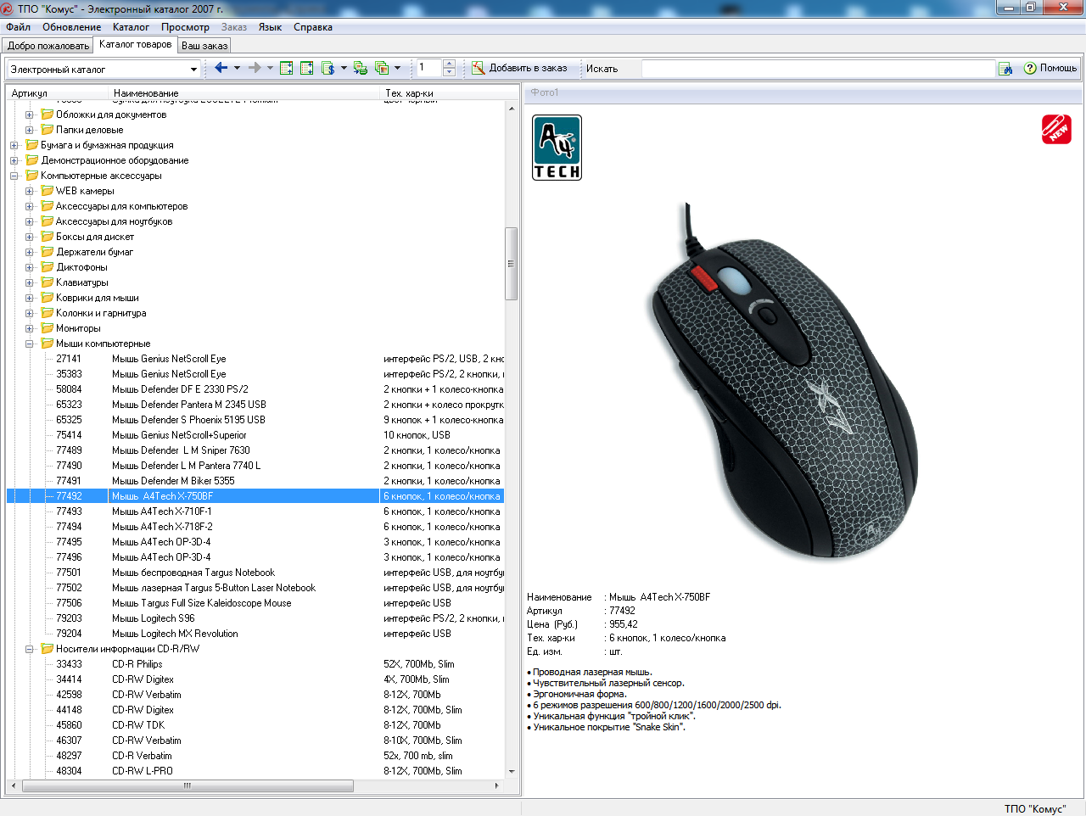Select row Мышь Logitech MX Revolution

255,634
